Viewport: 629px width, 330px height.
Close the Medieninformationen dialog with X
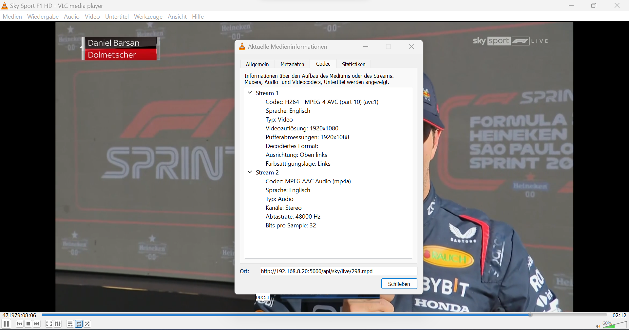412,47
